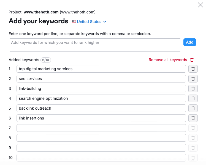Delete the 'top digital marketing services' keyword
This screenshot has width=206, height=165.
coord(193,69)
